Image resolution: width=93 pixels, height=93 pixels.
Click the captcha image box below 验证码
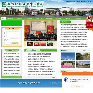click(x=7, y=43)
